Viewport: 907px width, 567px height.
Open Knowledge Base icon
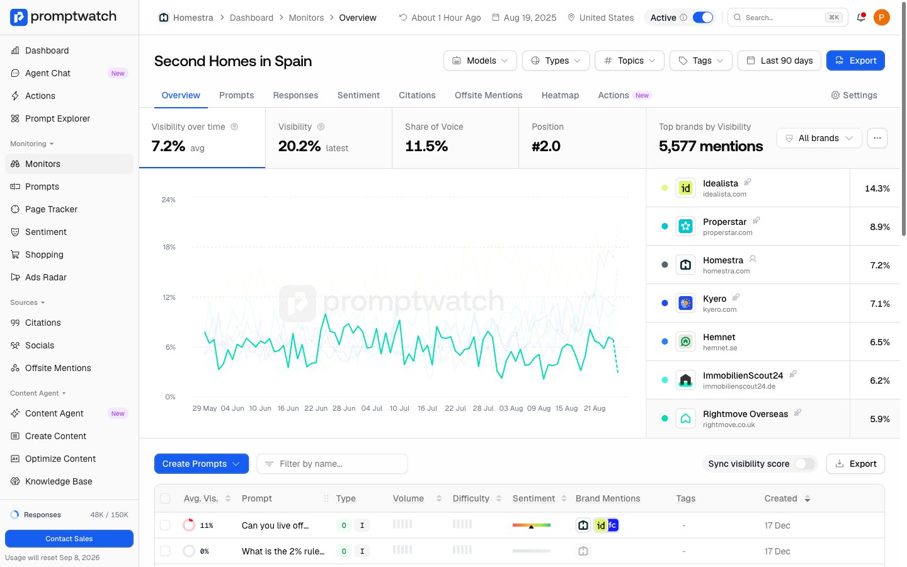click(x=15, y=481)
